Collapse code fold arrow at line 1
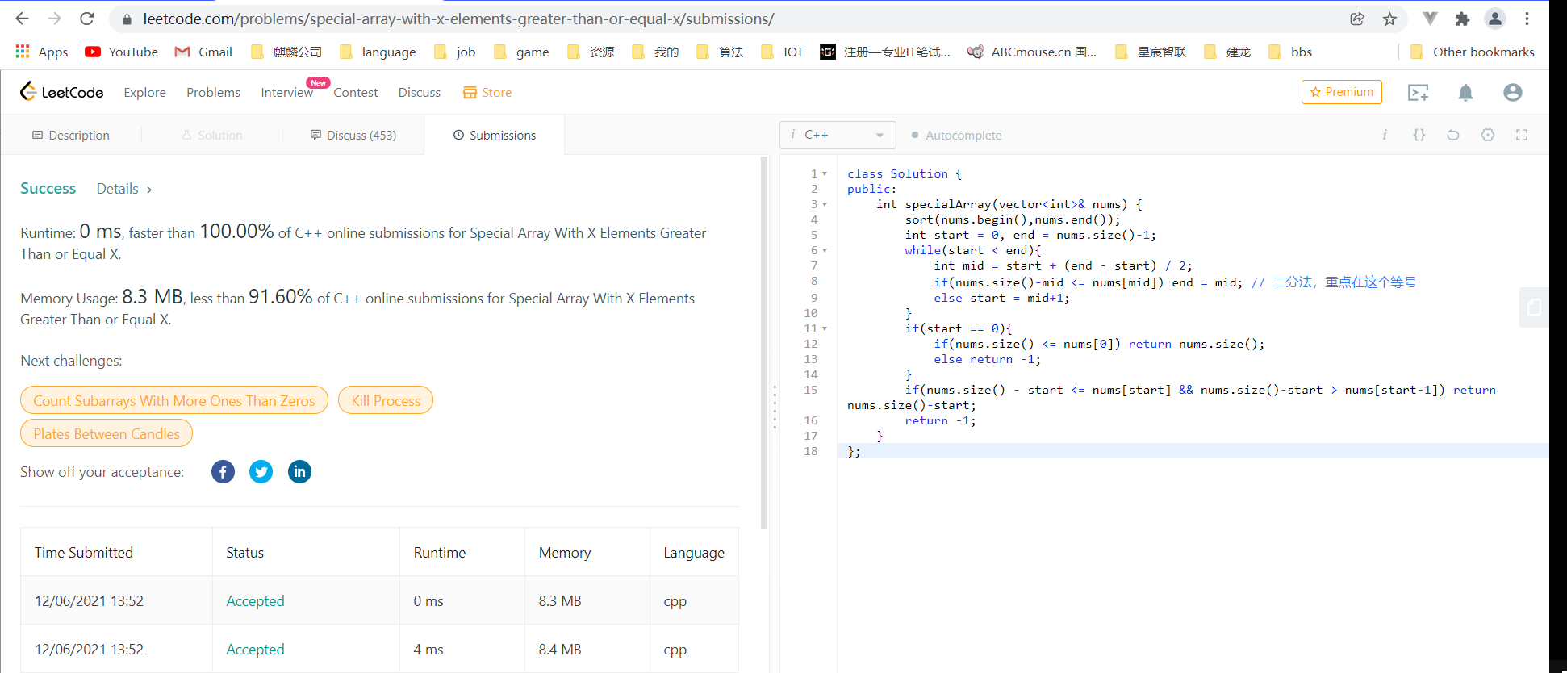Screen dimensions: 1567x673 pyautogui.click(x=825, y=173)
